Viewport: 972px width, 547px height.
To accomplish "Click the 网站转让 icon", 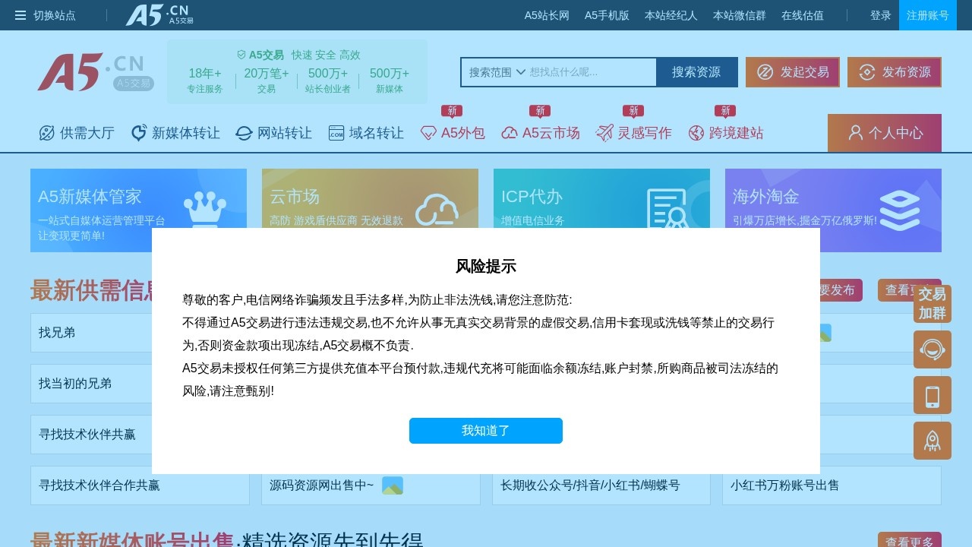I will point(244,133).
